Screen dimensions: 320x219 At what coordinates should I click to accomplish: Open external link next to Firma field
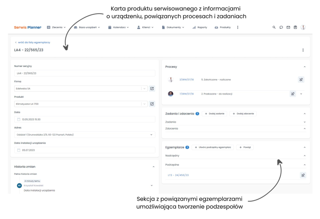(x=152, y=89)
